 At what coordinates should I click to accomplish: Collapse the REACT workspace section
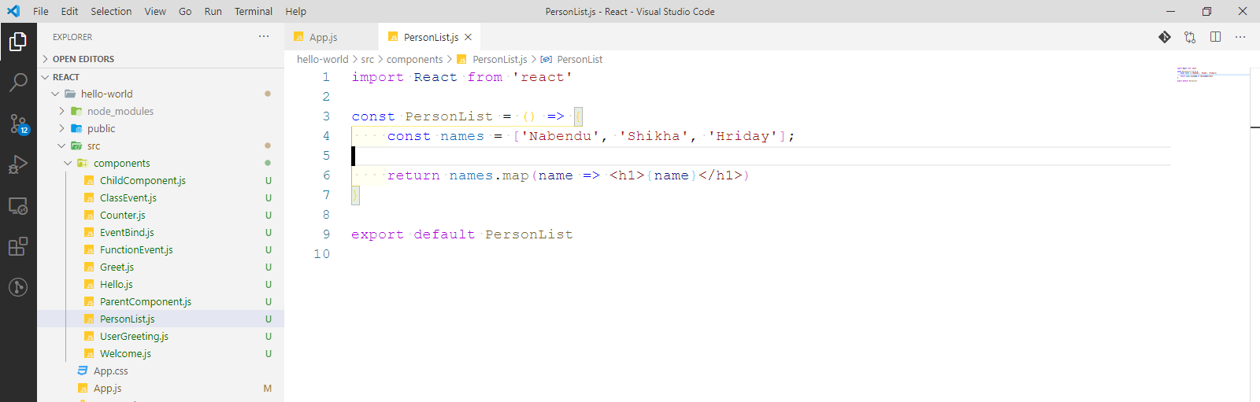(x=46, y=77)
